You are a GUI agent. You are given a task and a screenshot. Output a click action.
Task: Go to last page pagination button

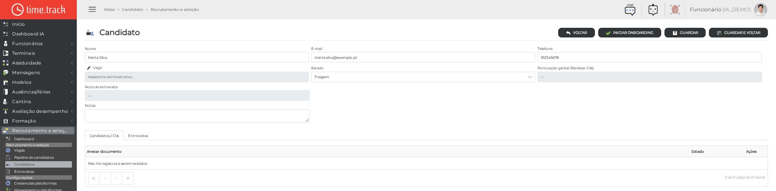click(128, 178)
